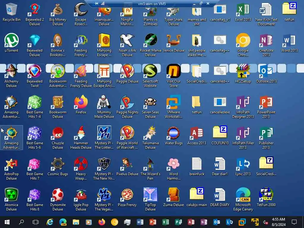304x228 pixels.
Task: Select Talismania Deluxe icon
Action: tap(151, 138)
